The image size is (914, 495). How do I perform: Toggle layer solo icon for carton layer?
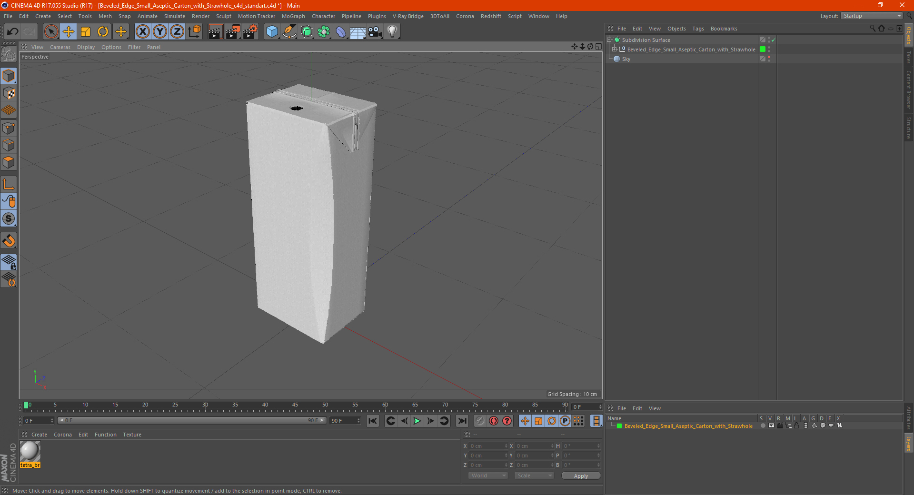click(763, 426)
